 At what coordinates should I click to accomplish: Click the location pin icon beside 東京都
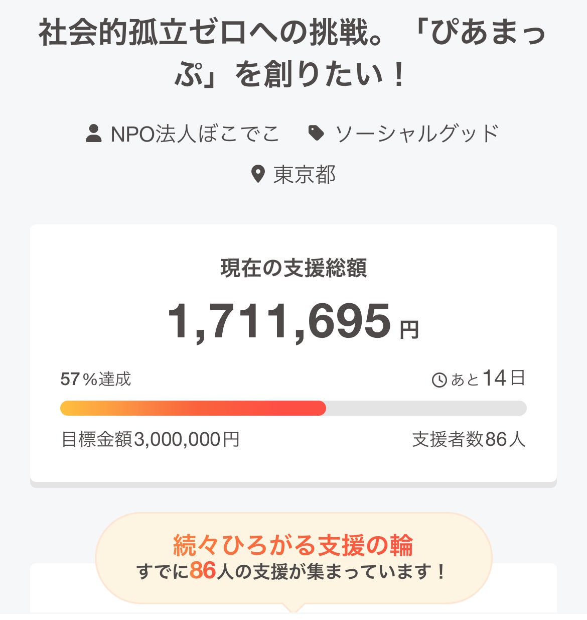(257, 174)
